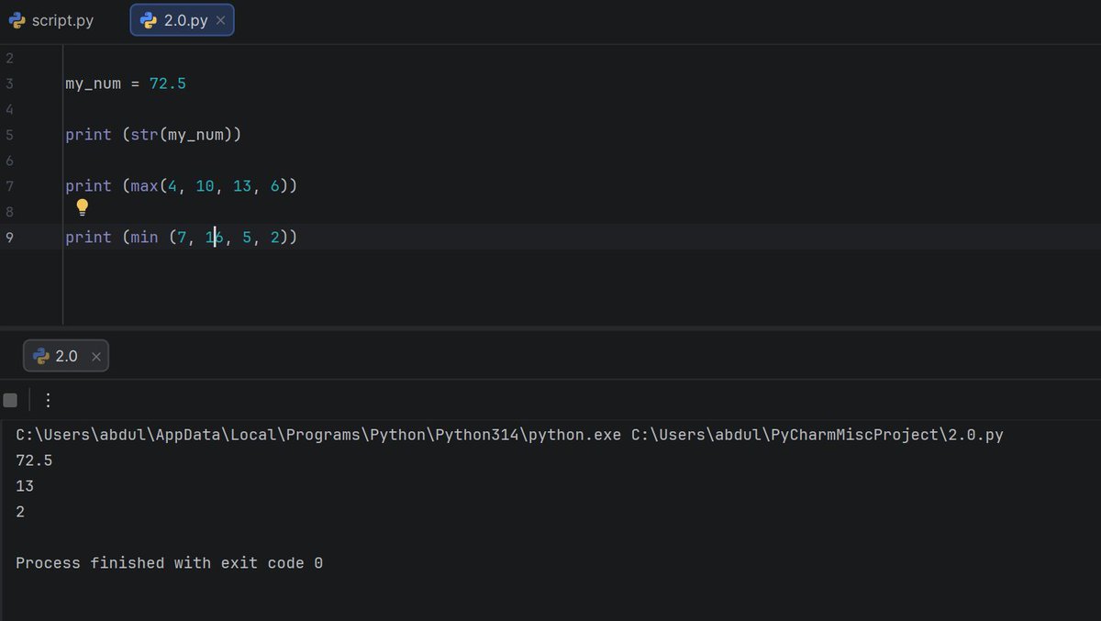Place cursor in 'print (str(my_num))' line
Viewport: 1101px width, 621px height.
click(153, 135)
